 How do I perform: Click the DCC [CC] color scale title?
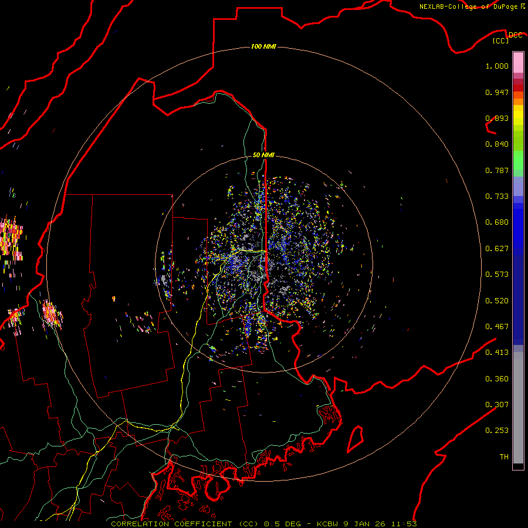[507, 38]
